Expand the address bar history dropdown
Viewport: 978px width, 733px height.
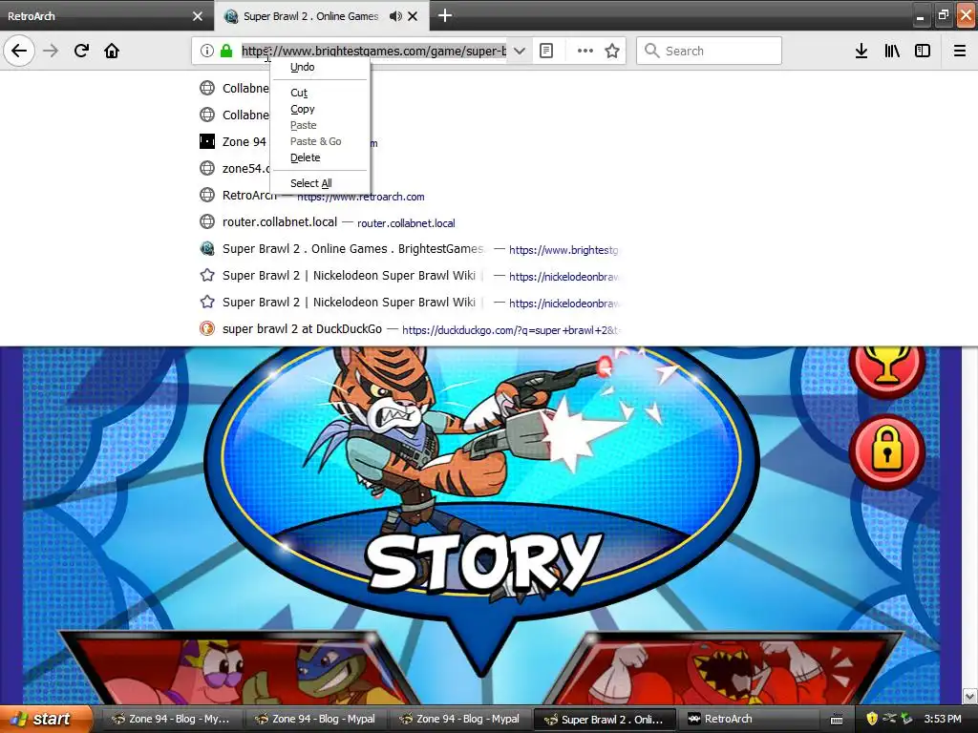coord(519,51)
